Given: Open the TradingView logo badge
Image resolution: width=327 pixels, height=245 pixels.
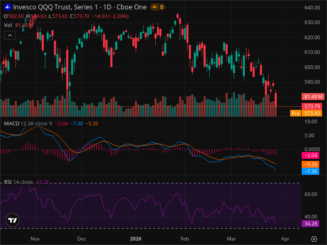Looking at the screenshot, I should coord(13,220).
